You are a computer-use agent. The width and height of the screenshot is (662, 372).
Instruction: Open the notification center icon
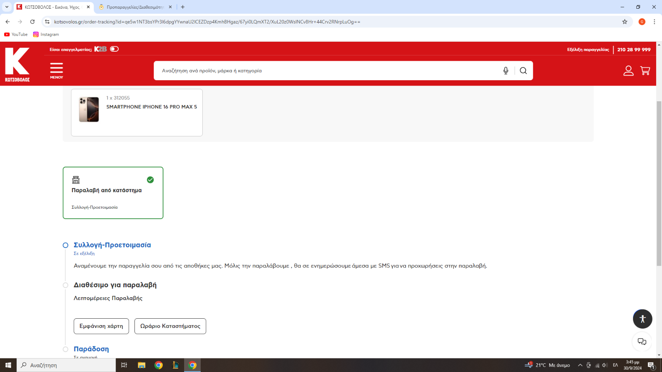tap(651, 365)
